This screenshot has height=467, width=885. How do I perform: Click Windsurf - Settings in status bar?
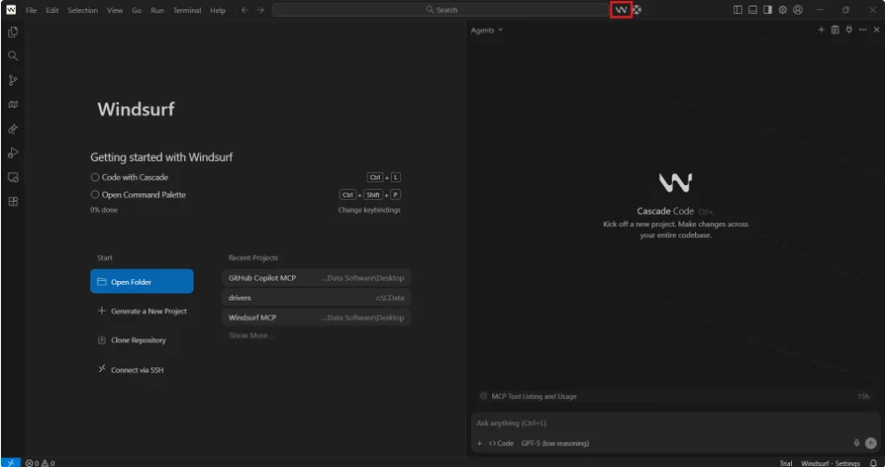pos(830,463)
